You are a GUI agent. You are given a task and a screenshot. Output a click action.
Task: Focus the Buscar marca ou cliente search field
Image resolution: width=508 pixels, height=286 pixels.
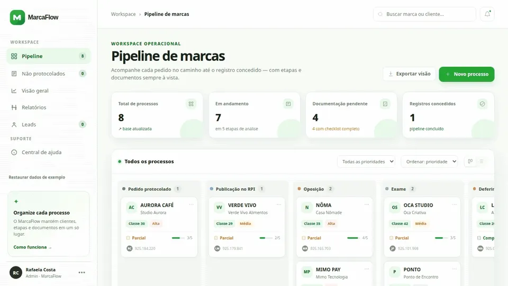(424, 14)
